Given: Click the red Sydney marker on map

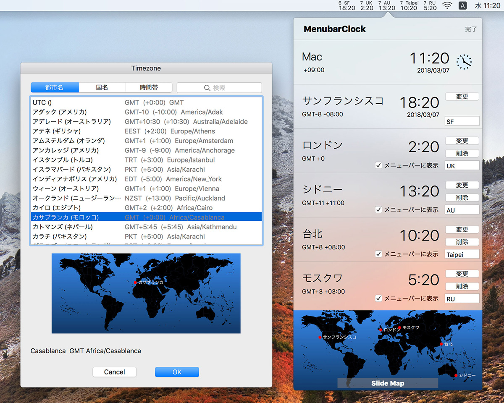Looking at the screenshot, I should tap(456, 375).
